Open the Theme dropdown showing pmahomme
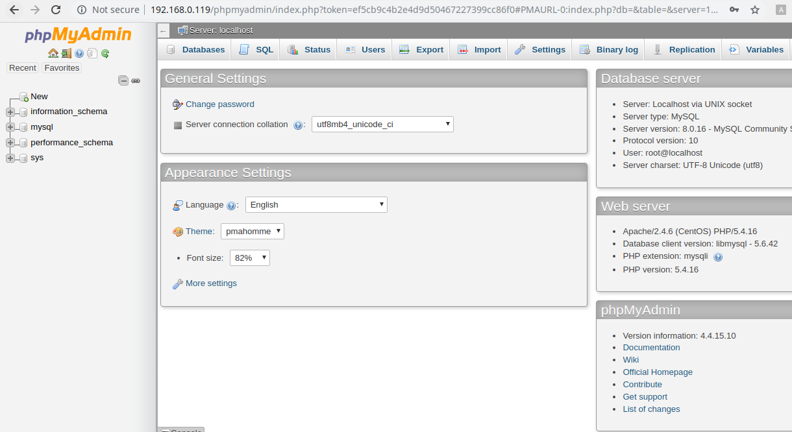This screenshot has height=432, width=792. coord(253,231)
